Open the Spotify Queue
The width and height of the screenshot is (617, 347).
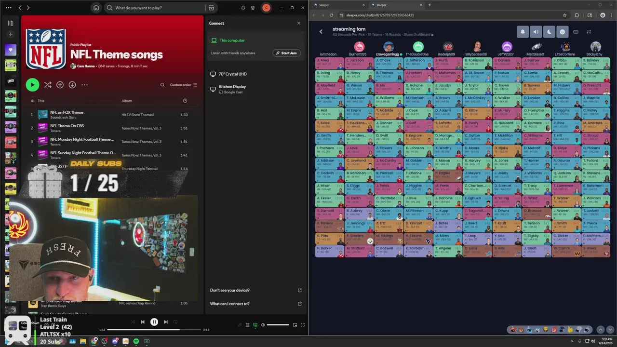[248, 325]
